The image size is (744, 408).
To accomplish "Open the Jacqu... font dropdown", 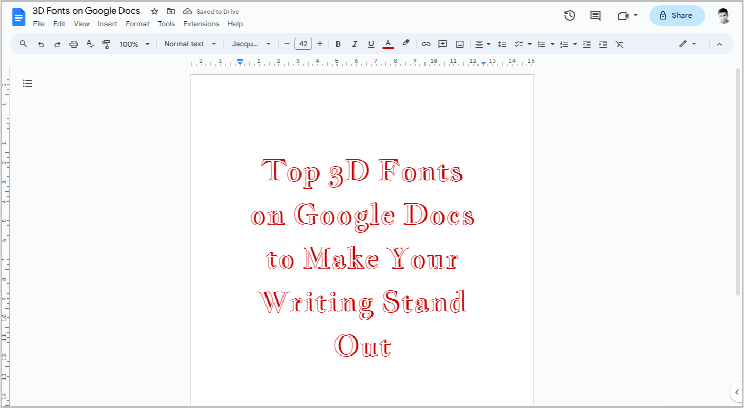I will click(251, 44).
